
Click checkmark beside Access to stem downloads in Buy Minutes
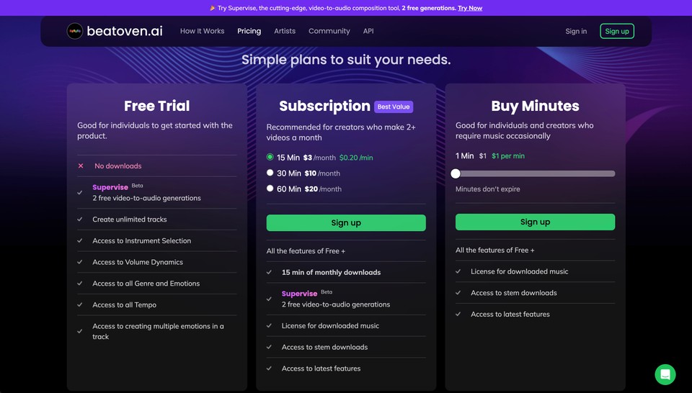pyautogui.click(x=458, y=293)
